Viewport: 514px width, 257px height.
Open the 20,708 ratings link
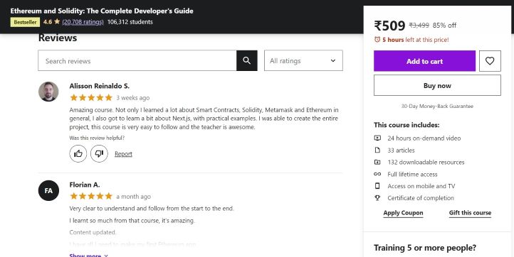click(x=83, y=22)
